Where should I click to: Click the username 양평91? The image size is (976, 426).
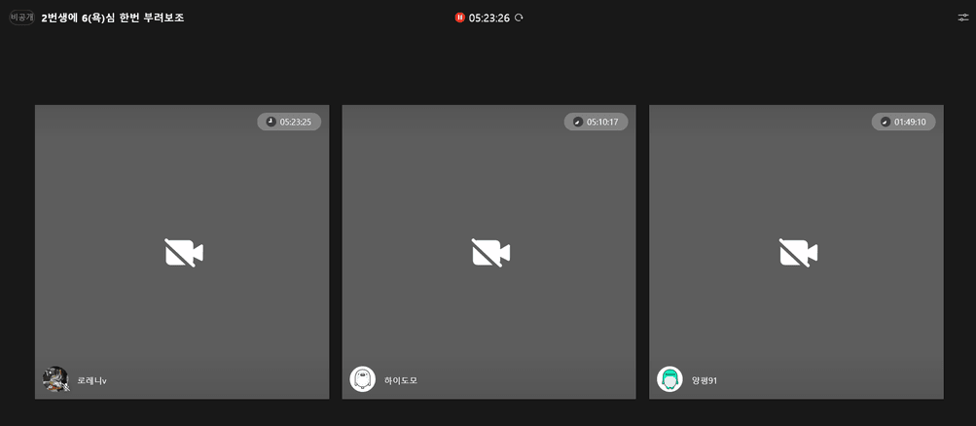[705, 380]
